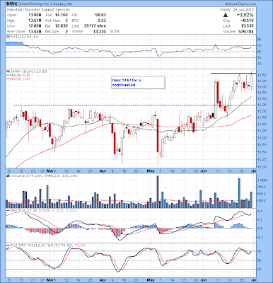
Task: Click the green MA(20) legend entry
Action: pos(18,75)
